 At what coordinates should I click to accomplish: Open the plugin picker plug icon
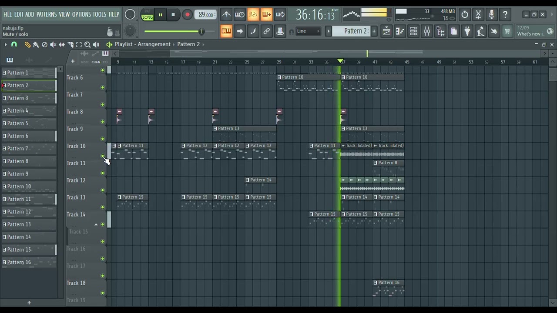(467, 31)
